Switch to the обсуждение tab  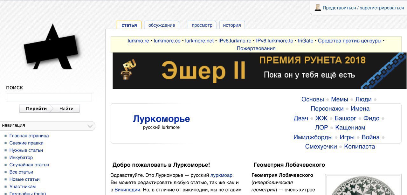(162, 25)
